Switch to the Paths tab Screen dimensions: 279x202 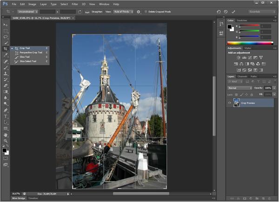253,77
